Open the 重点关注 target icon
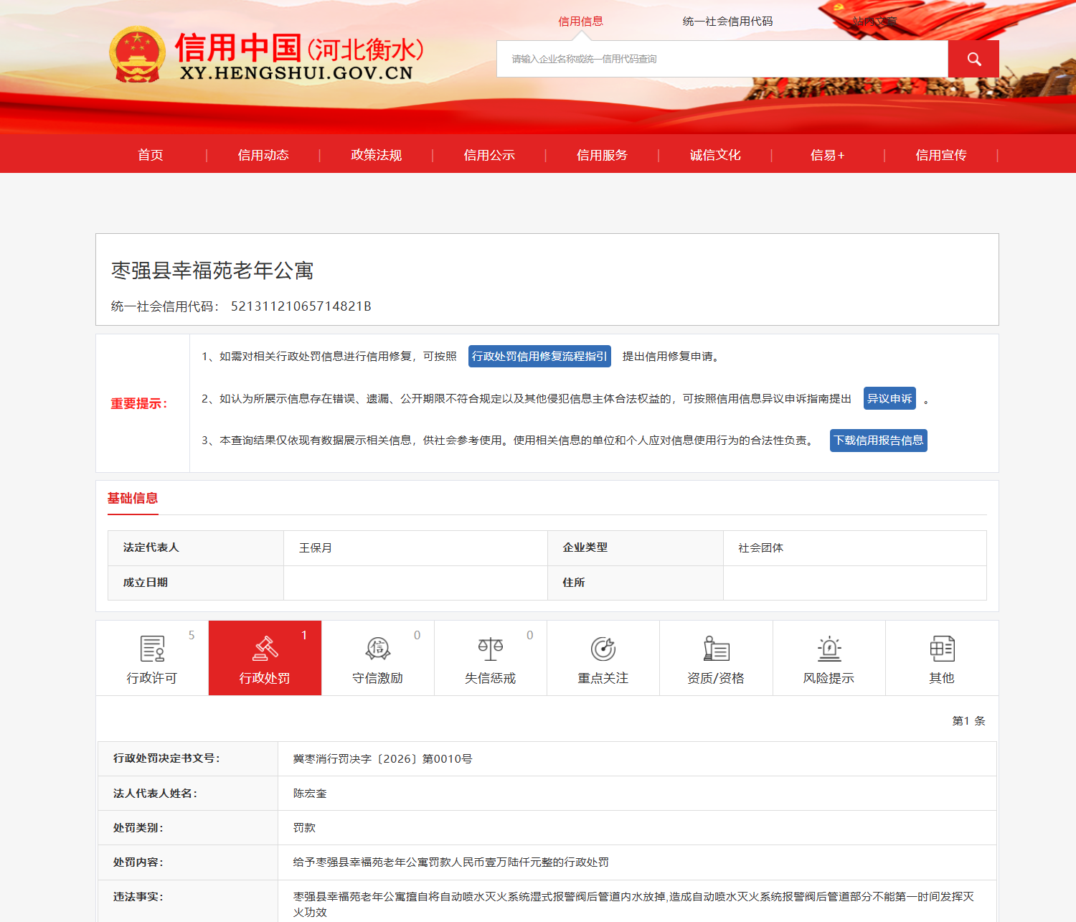The height and width of the screenshot is (922, 1076). [x=603, y=649]
